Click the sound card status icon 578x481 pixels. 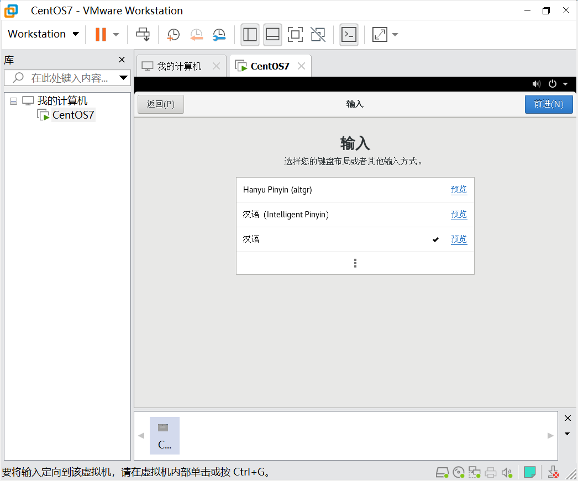point(507,472)
